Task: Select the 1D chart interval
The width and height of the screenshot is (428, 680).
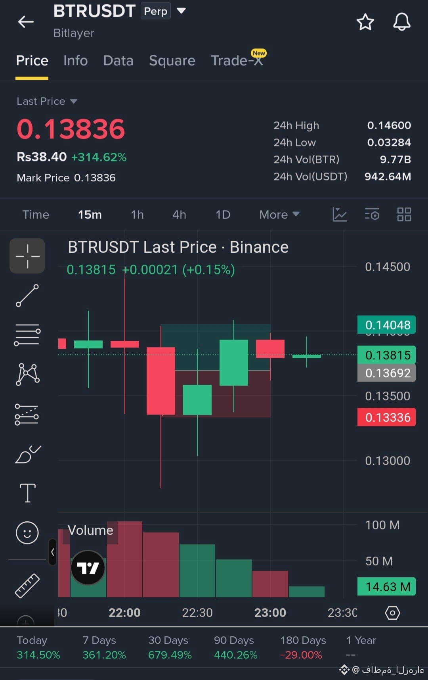Action: pos(223,215)
